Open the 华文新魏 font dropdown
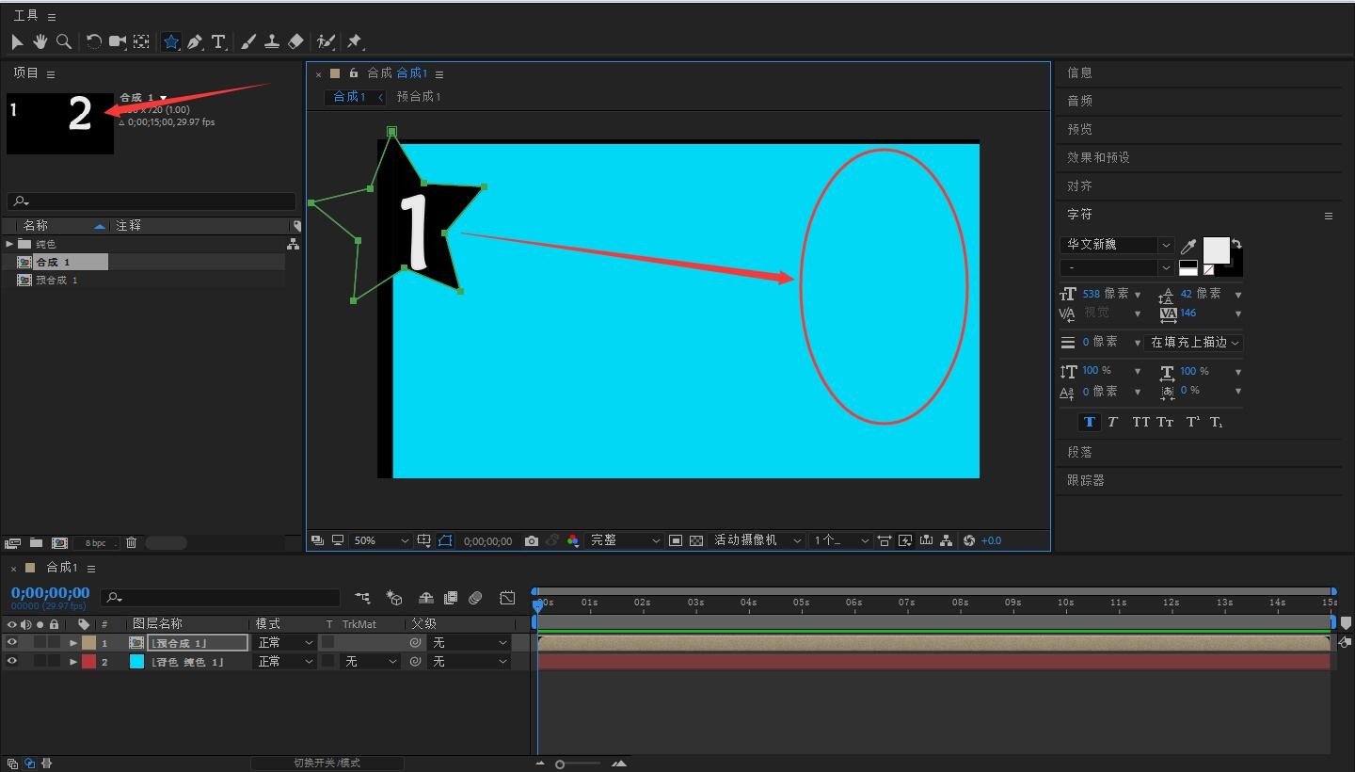This screenshot has height=772, width=1355. point(1117,245)
